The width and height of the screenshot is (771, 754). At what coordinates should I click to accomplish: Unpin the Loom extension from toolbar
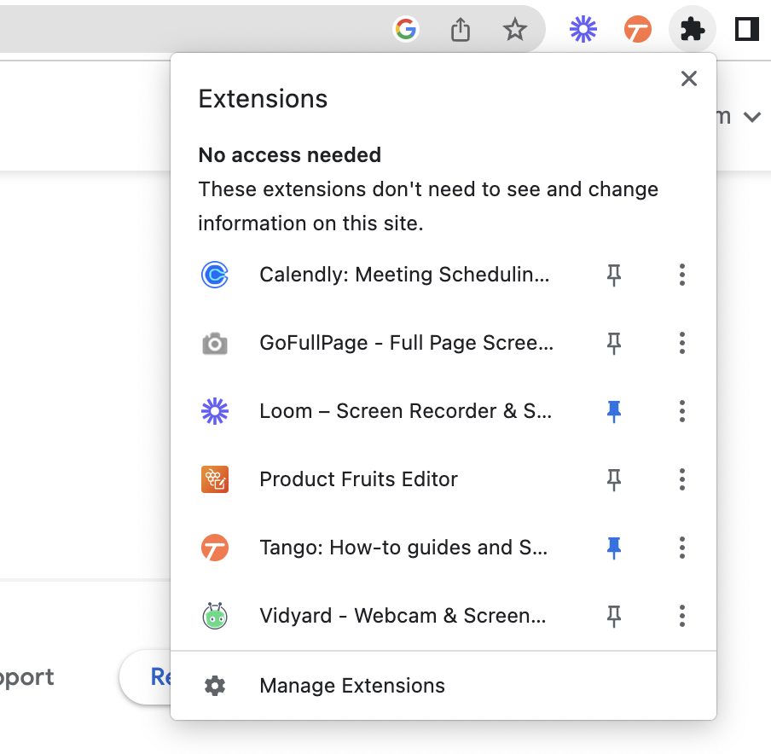614,412
